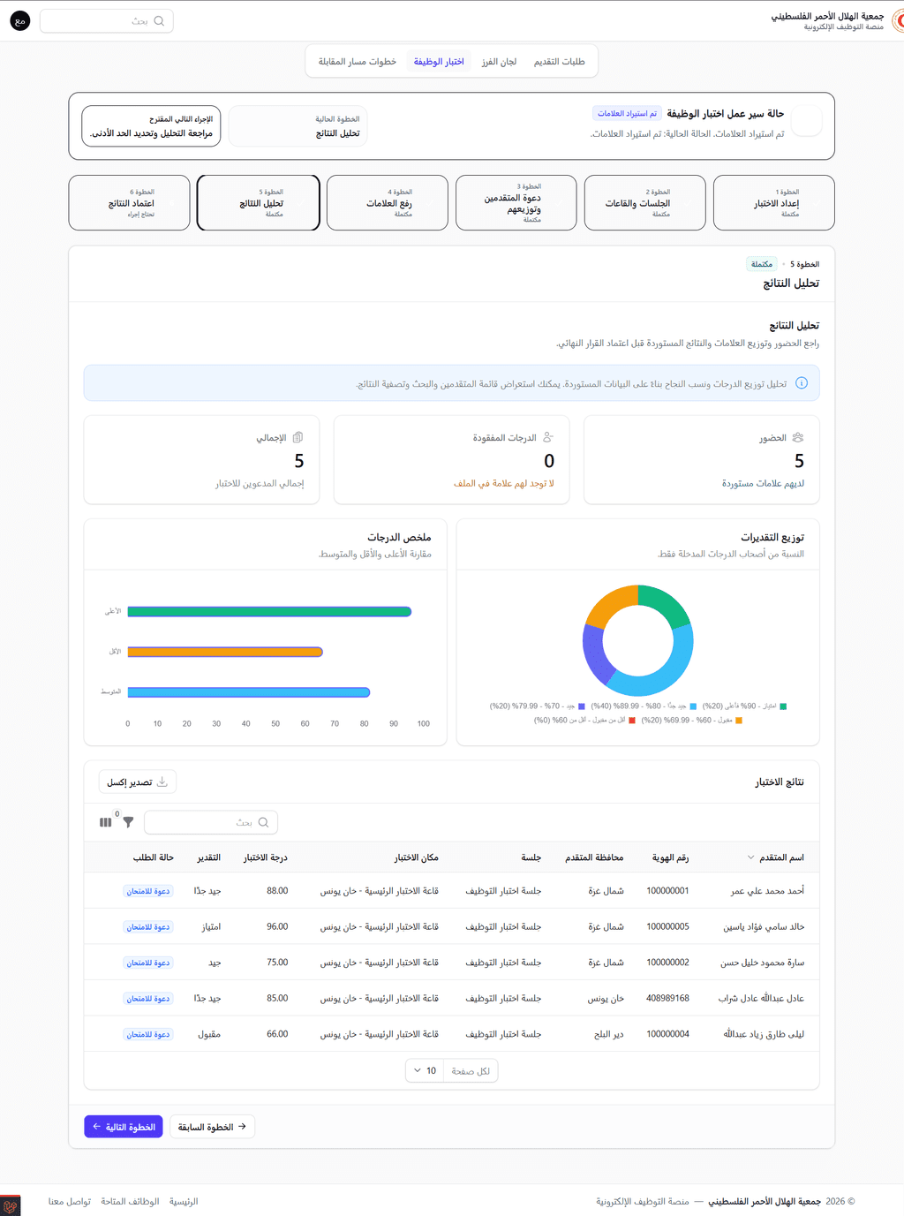Switch to the لجان الفرز tab
This screenshot has width=904, height=1216.
(499, 62)
